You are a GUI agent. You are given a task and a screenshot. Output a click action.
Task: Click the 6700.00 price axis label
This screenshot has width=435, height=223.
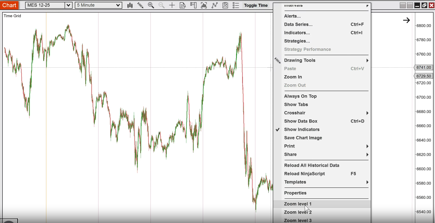point(424,98)
